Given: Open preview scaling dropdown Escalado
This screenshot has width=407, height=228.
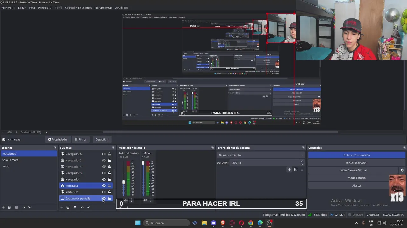Looking at the screenshot, I should pos(46,132).
